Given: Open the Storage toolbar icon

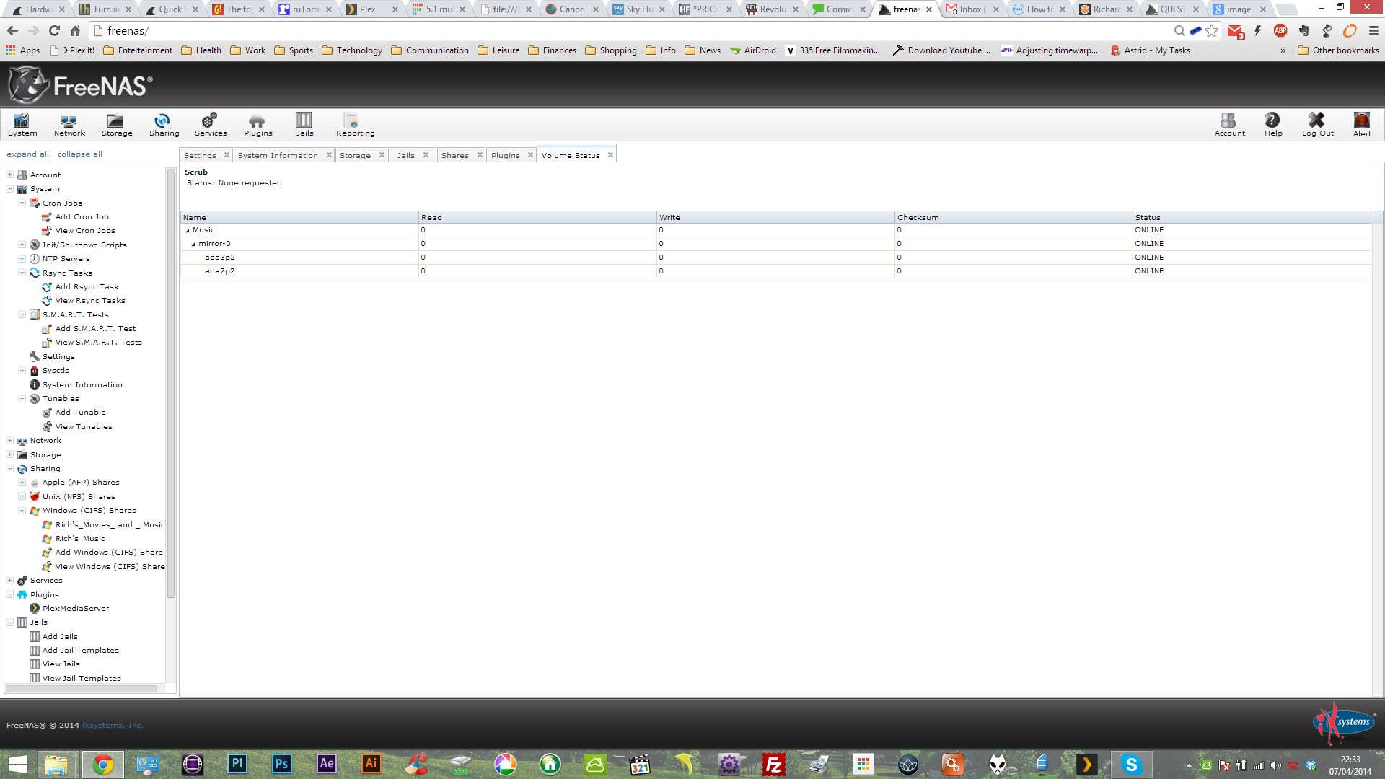Looking at the screenshot, I should coord(117,125).
